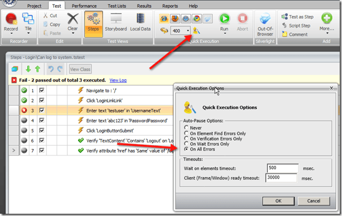
Task: Undo the last step change
Action: pos(51,69)
